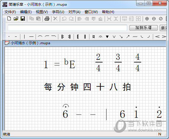Print the score using the printer icon
The height and width of the screenshot is (139, 169).
click(47, 19)
